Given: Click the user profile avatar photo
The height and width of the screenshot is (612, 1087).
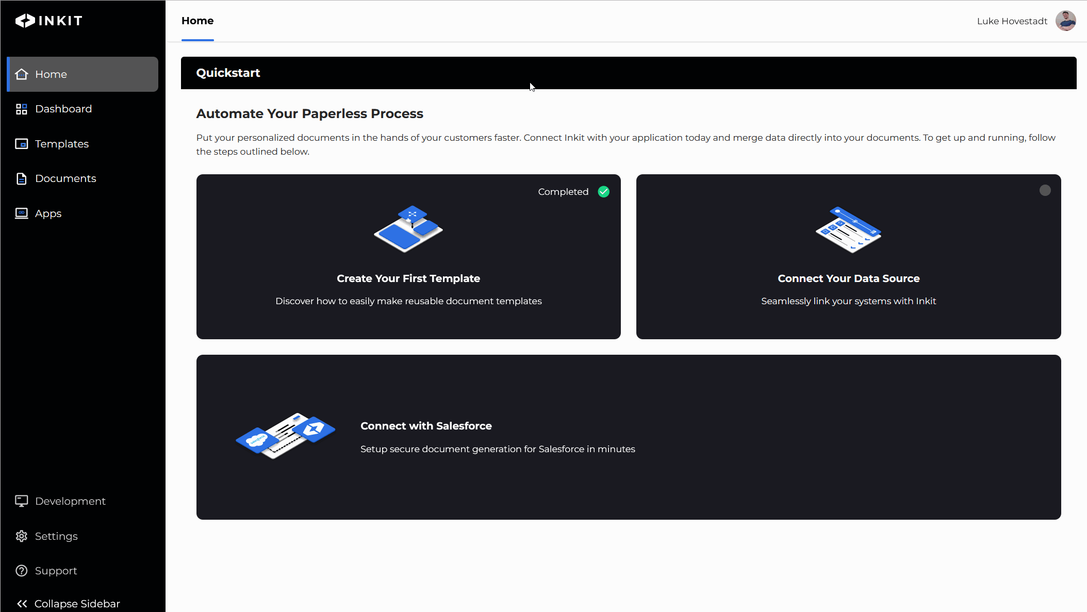Looking at the screenshot, I should coord(1065,21).
